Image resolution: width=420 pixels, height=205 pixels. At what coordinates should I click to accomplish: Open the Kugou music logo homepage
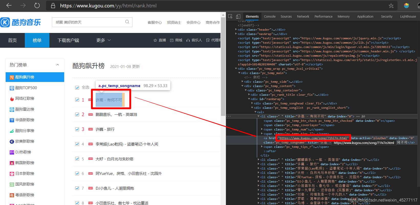tap(20, 22)
